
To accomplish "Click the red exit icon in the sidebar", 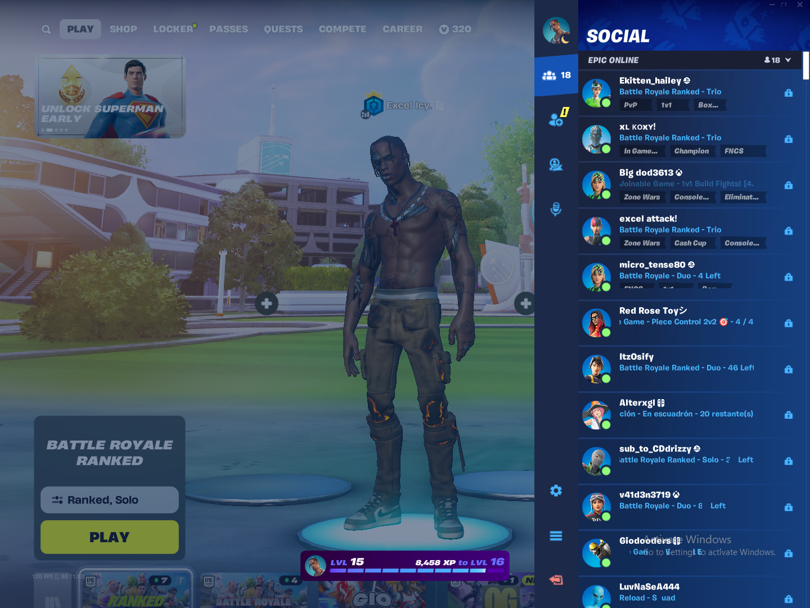I will pos(556,580).
